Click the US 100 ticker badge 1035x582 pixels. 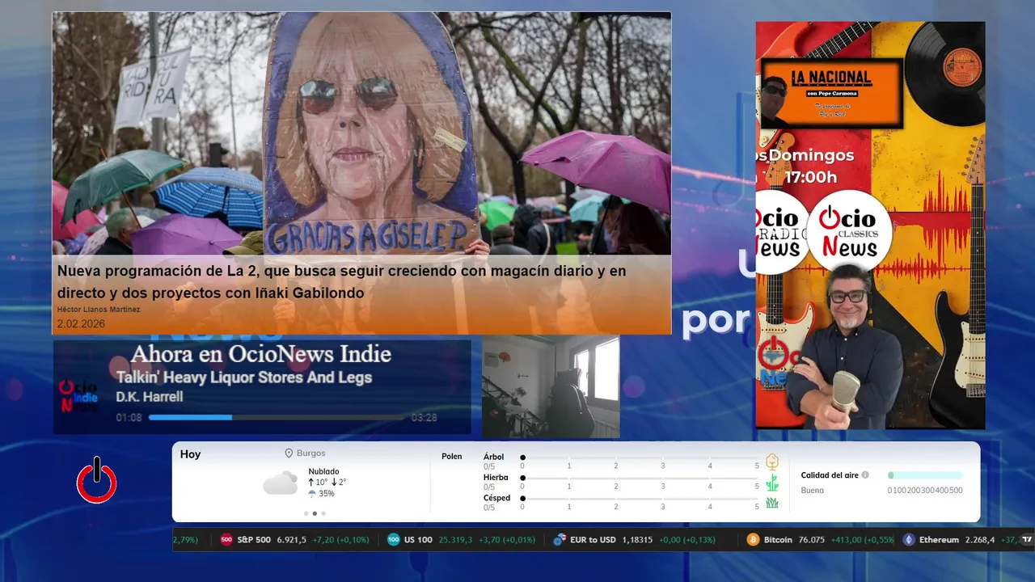click(393, 539)
